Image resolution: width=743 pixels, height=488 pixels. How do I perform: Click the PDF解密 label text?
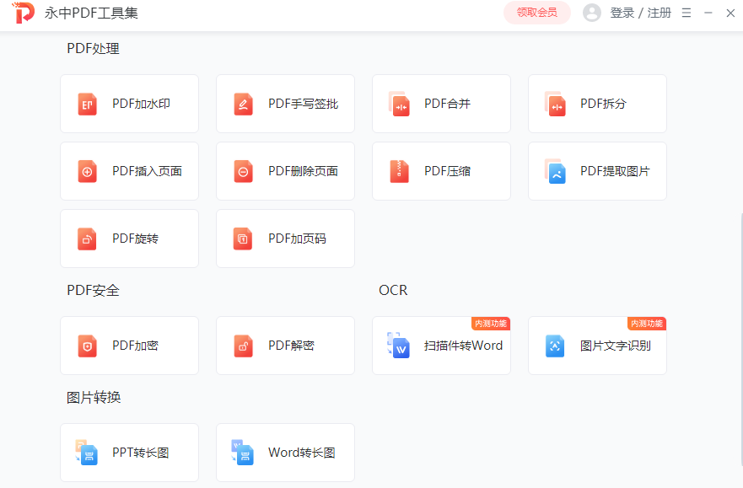coord(292,346)
